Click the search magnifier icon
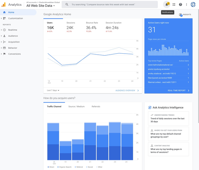Image resolution: width=199 pixels, height=170 pixels. point(67,5)
